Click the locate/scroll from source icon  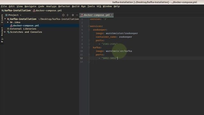click(63, 15)
